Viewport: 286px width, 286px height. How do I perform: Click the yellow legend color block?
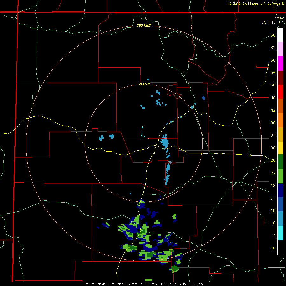281,148
